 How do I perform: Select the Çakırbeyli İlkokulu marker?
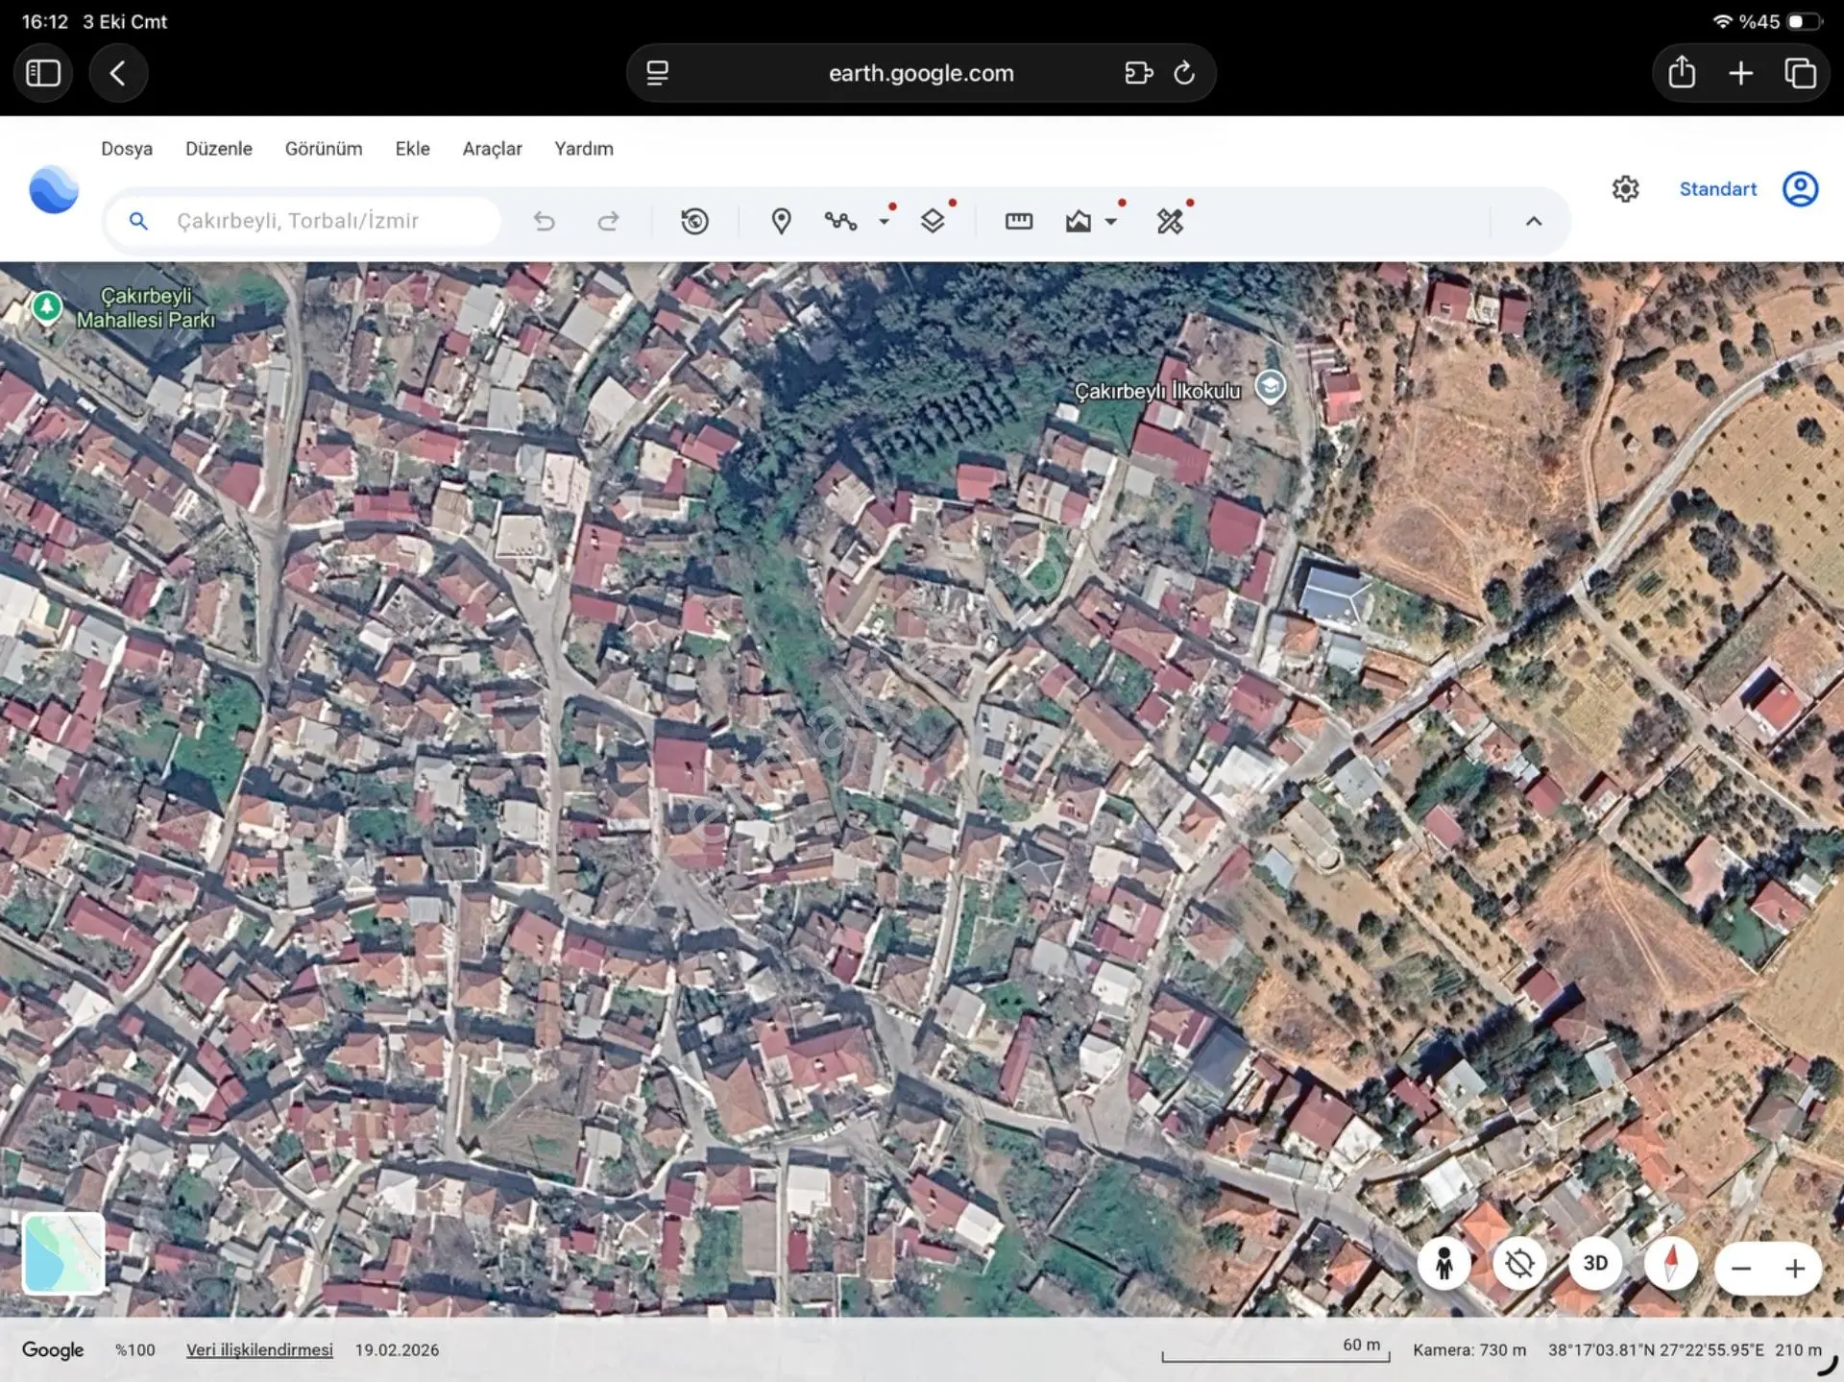pyautogui.click(x=1271, y=386)
